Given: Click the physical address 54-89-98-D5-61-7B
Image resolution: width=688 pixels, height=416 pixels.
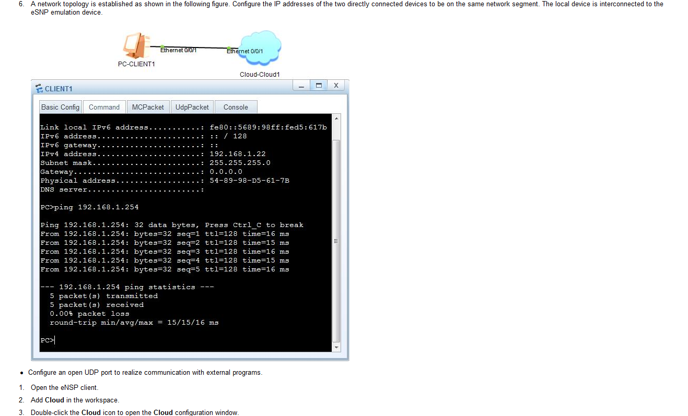Looking at the screenshot, I should pos(249,181).
